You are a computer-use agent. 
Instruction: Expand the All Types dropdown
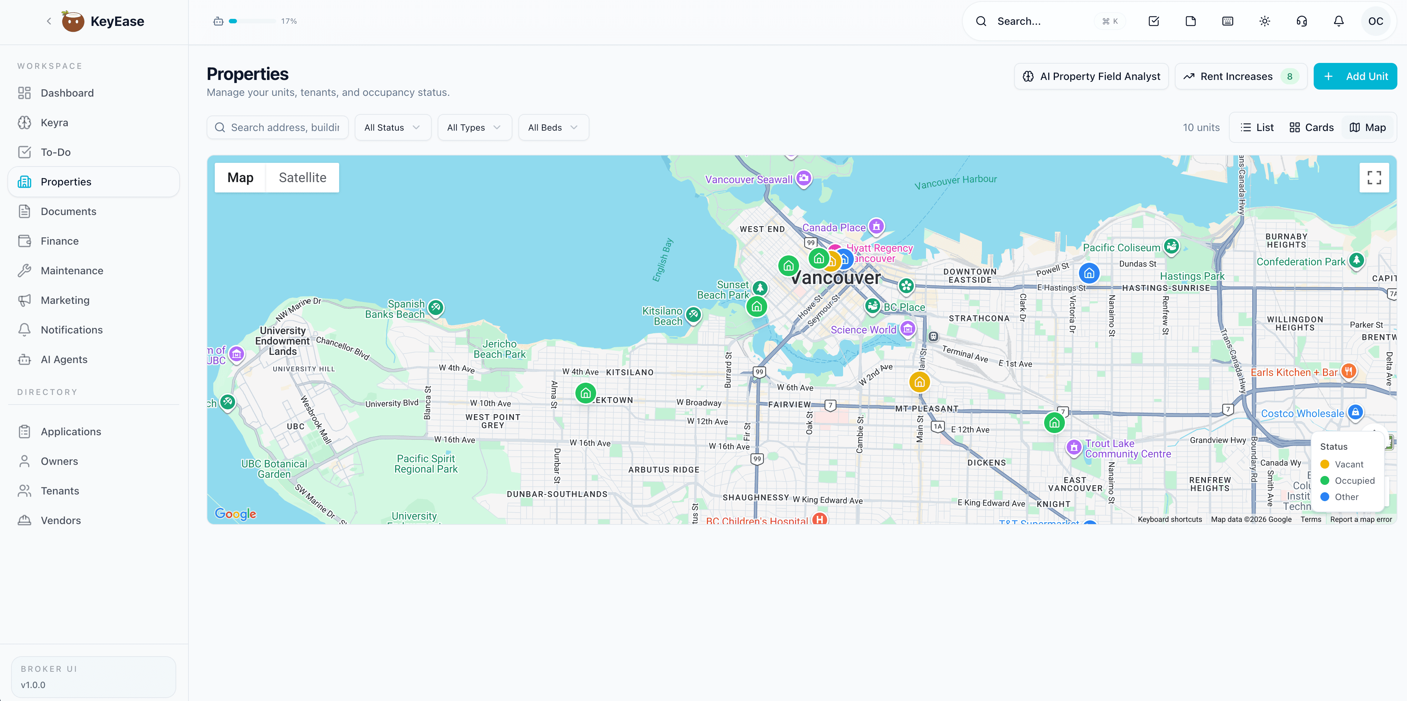(x=474, y=127)
